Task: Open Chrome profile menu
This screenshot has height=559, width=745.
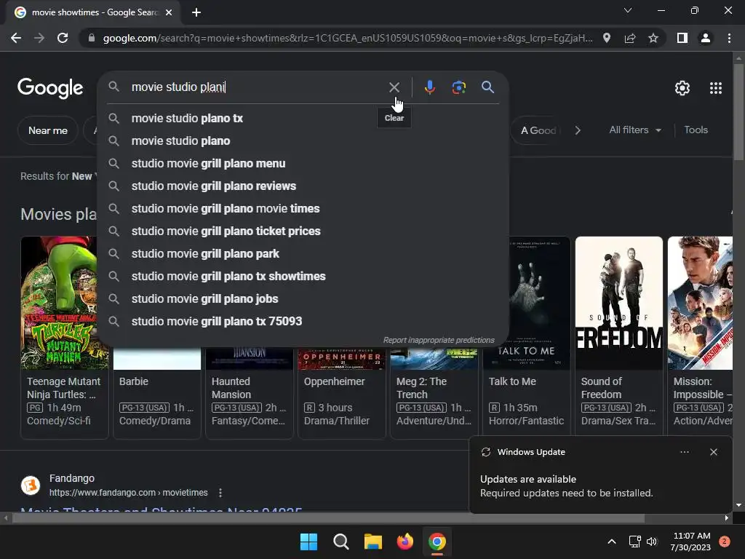Action: point(706,38)
